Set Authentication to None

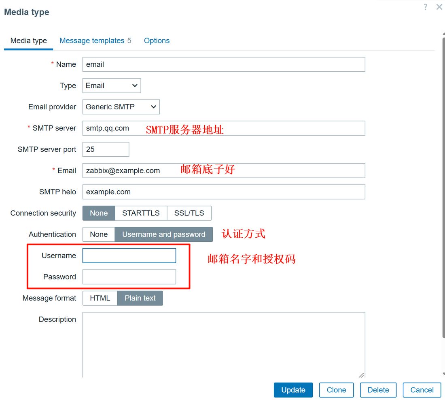coord(99,234)
